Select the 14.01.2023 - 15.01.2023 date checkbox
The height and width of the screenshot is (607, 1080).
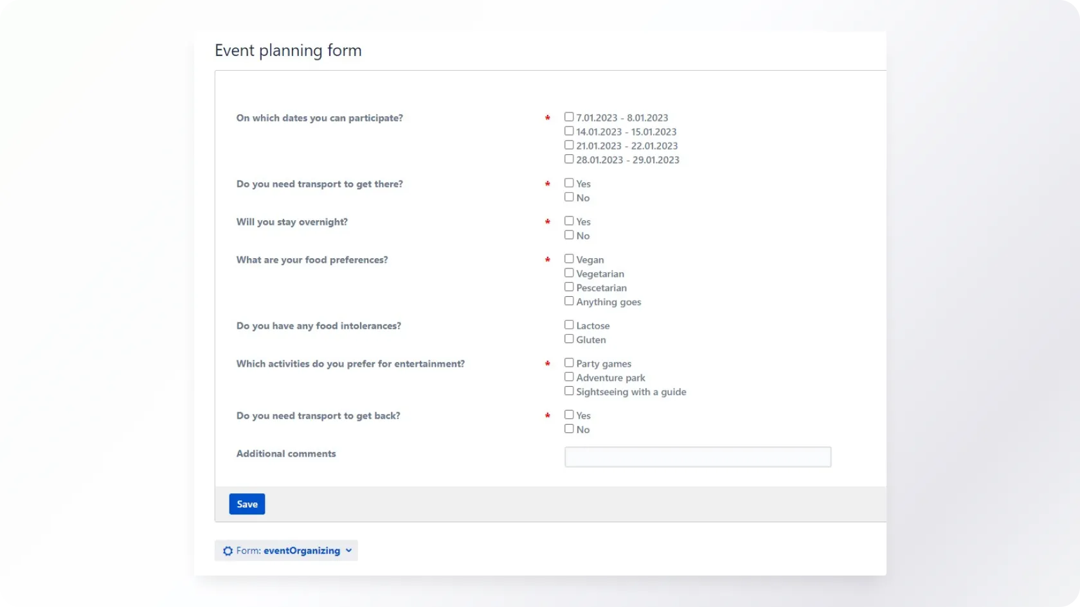click(569, 131)
